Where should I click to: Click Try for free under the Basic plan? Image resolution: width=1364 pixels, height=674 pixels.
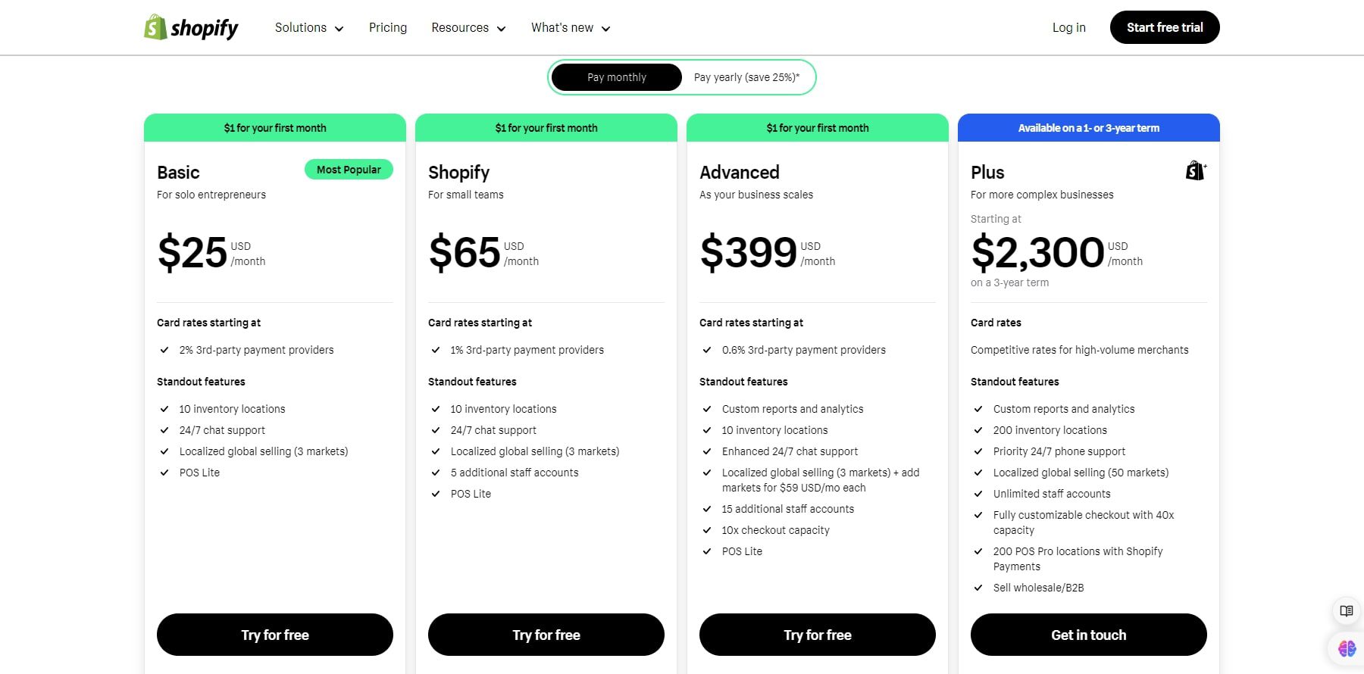274,635
